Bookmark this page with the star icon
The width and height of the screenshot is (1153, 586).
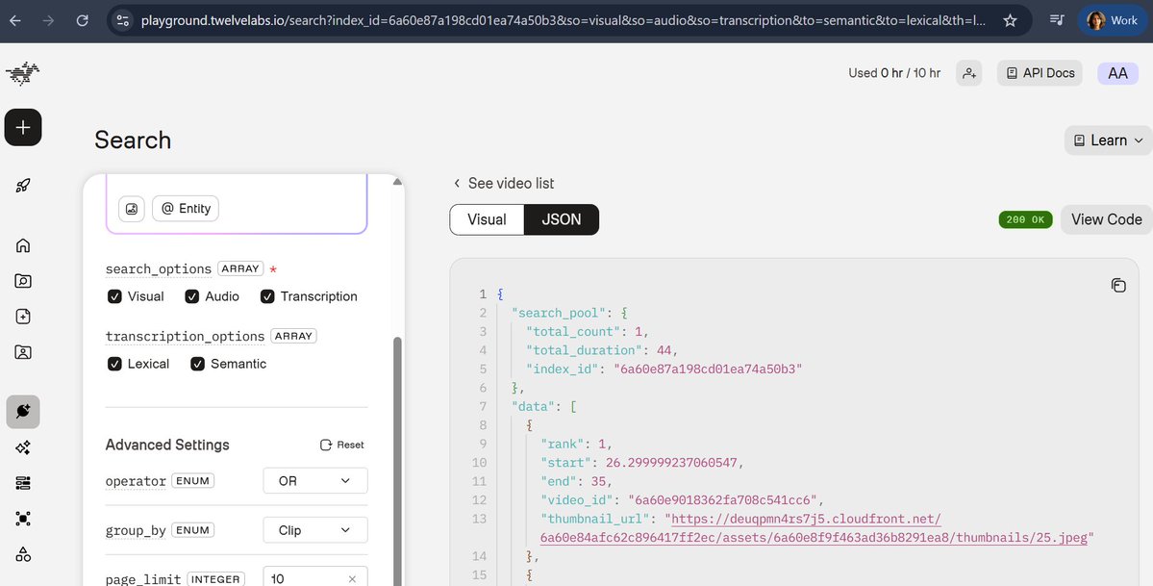[x=1011, y=20]
